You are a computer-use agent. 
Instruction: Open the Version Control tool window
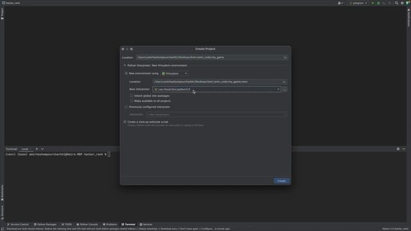18,225
